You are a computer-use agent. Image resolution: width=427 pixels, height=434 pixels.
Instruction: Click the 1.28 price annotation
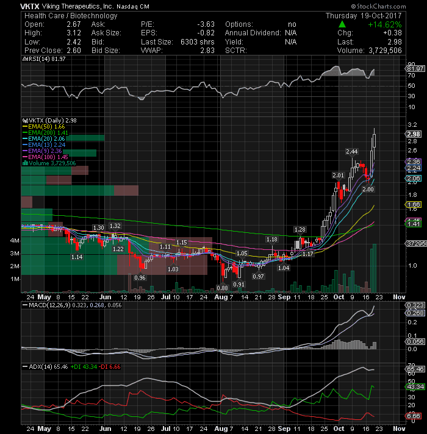pos(300,230)
